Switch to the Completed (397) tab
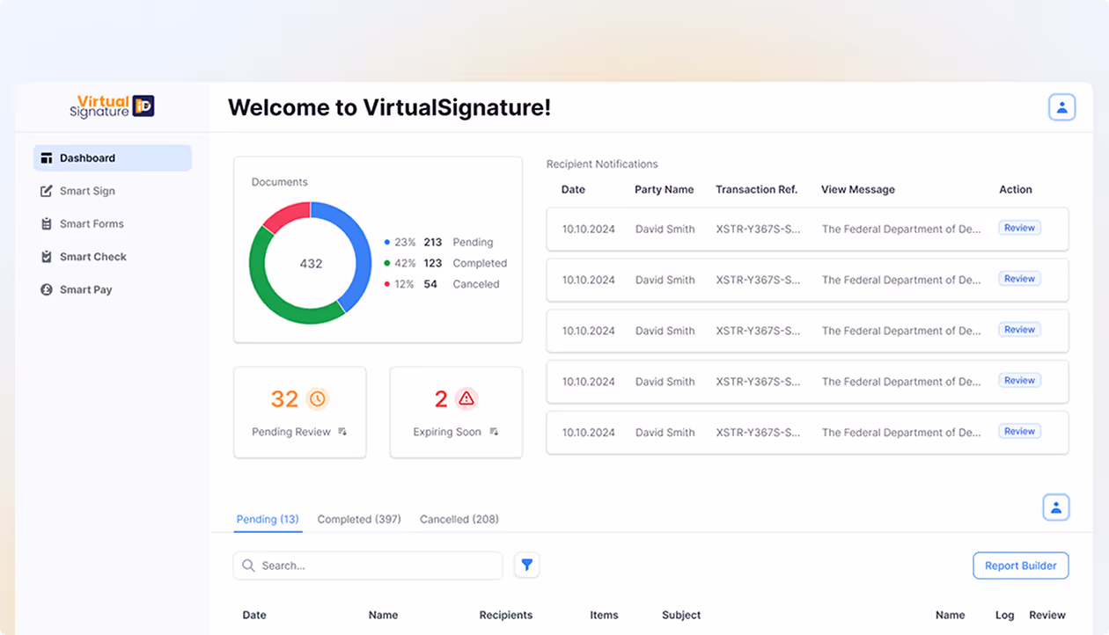The height and width of the screenshot is (635, 1109). (359, 519)
